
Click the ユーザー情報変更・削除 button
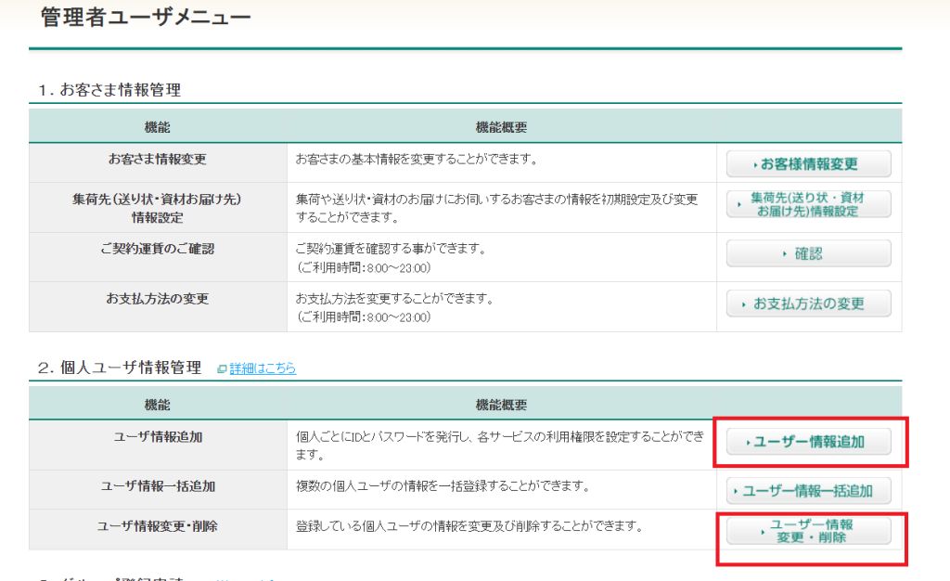(808, 531)
